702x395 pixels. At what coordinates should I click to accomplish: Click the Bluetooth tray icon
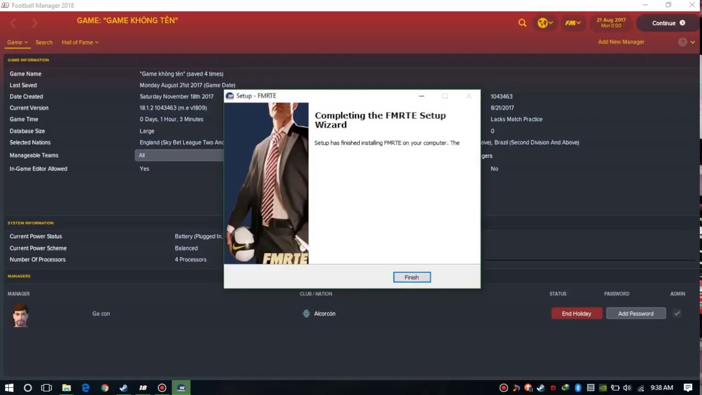[578, 388]
